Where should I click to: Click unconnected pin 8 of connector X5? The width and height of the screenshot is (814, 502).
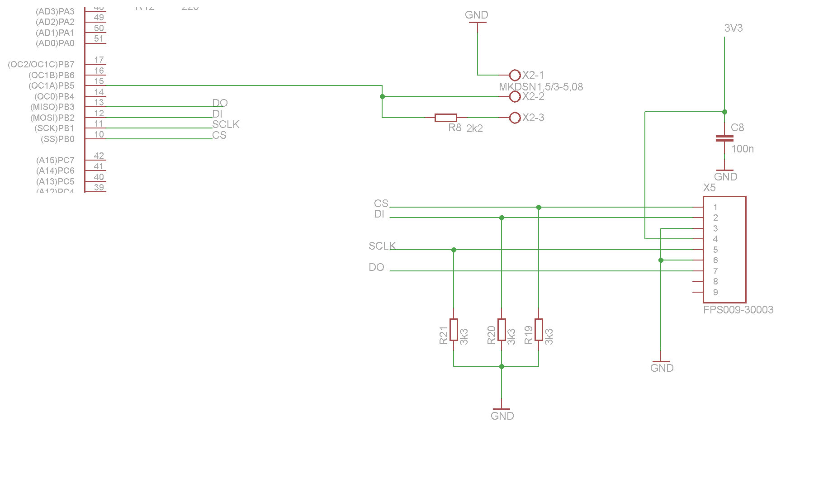715,281
